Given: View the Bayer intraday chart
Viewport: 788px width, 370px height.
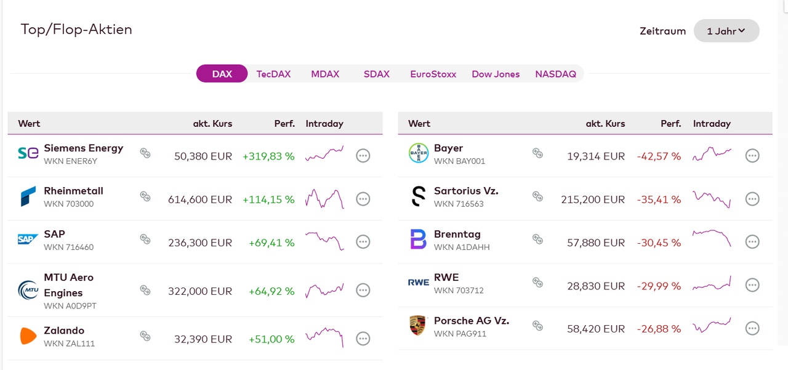Looking at the screenshot, I should click(x=712, y=153).
